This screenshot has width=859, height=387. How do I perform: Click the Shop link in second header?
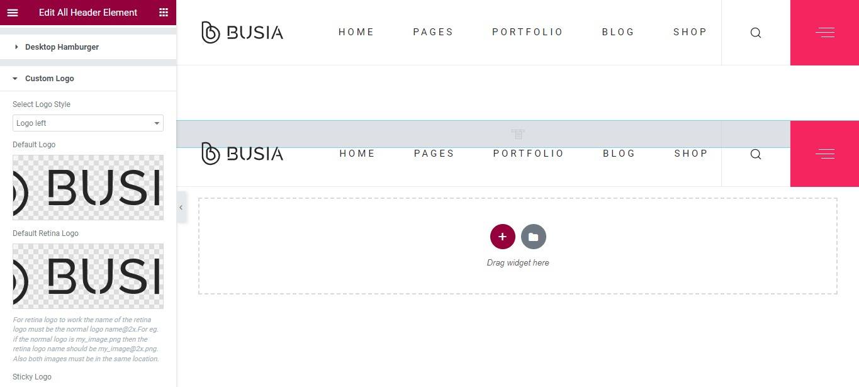pos(691,154)
